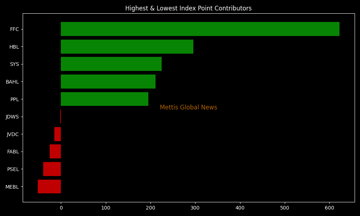Click the SYS y-axis label
Viewport: 360px width, 216px height.
[14, 64]
